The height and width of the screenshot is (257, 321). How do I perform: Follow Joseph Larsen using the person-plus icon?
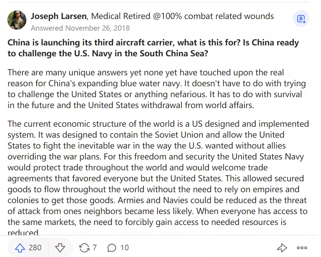(301, 19)
